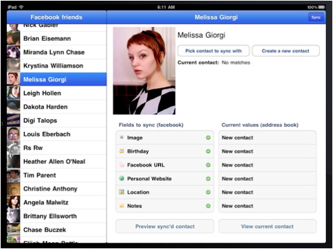Click the Facebook URL field icon

click(x=121, y=165)
